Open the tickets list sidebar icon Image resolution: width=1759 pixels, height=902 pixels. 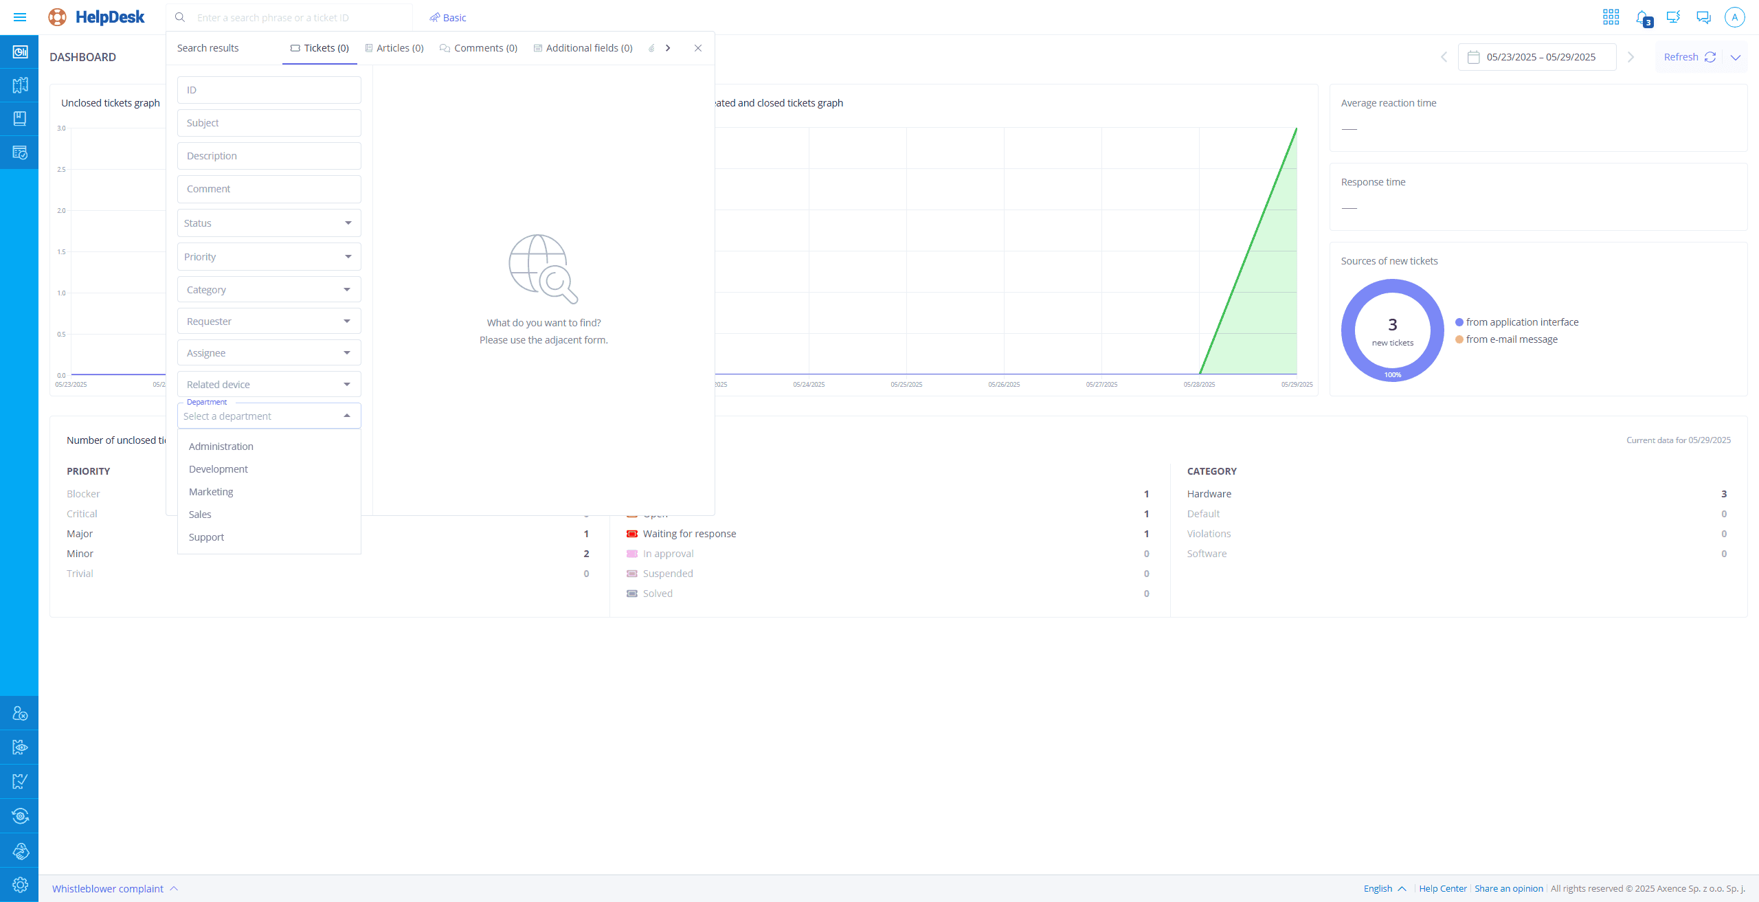click(20, 152)
